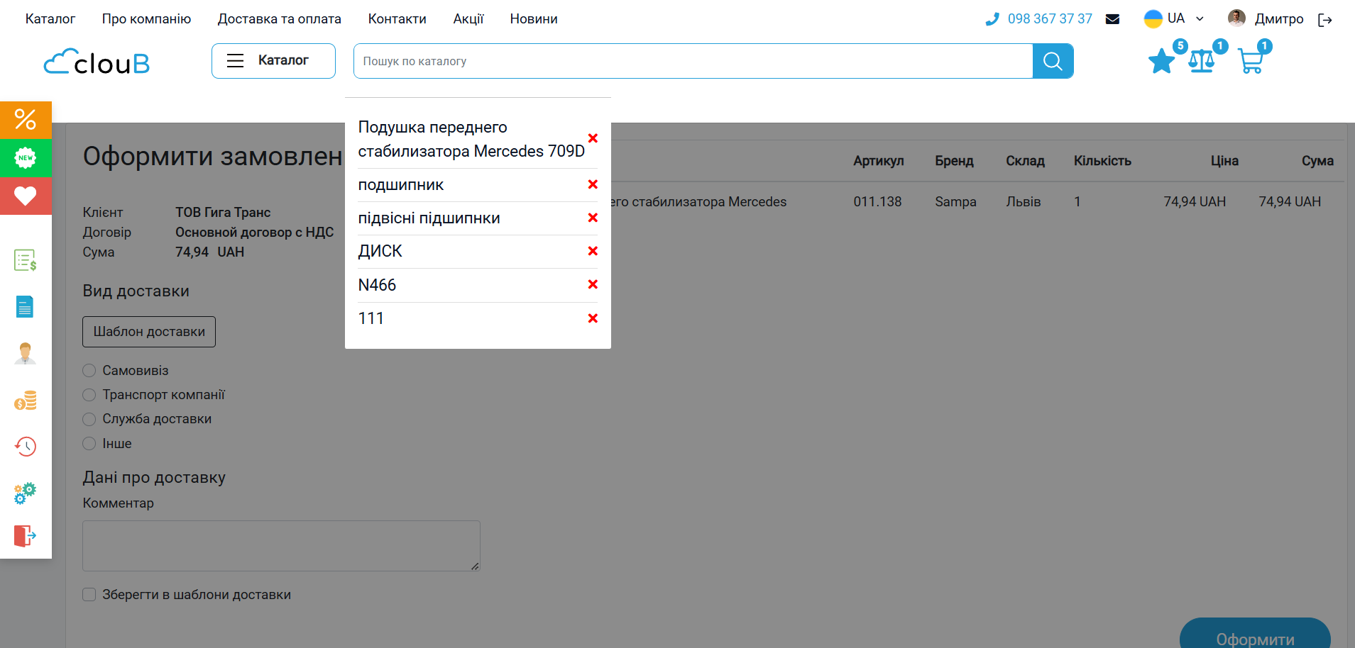Open the Акції menu item

pyautogui.click(x=468, y=19)
